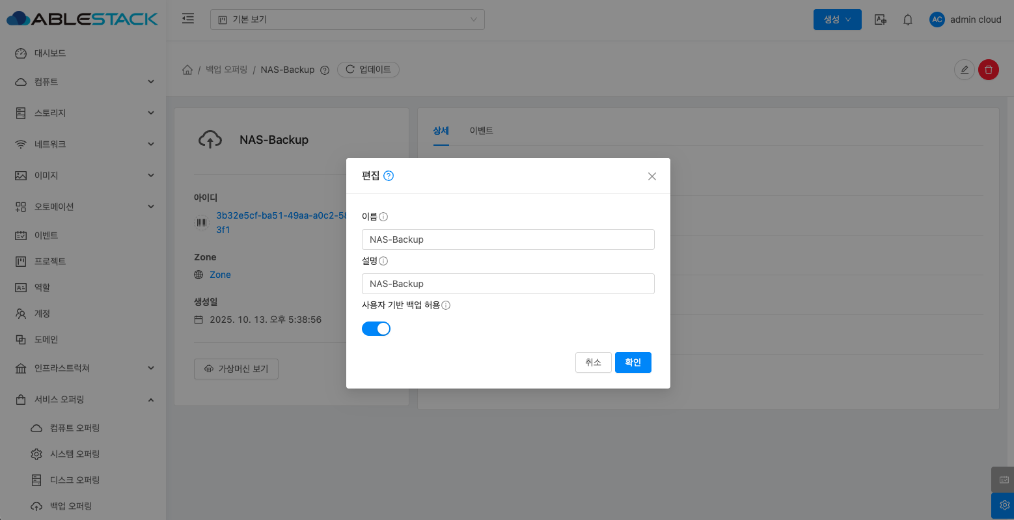Viewport: 1014px width, 520px height.
Task: Click the notification bell icon
Action: (908, 20)
